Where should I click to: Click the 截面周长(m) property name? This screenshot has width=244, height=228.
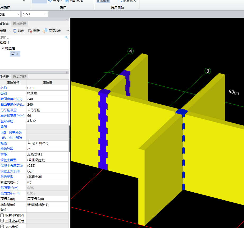tap(9, 188)
